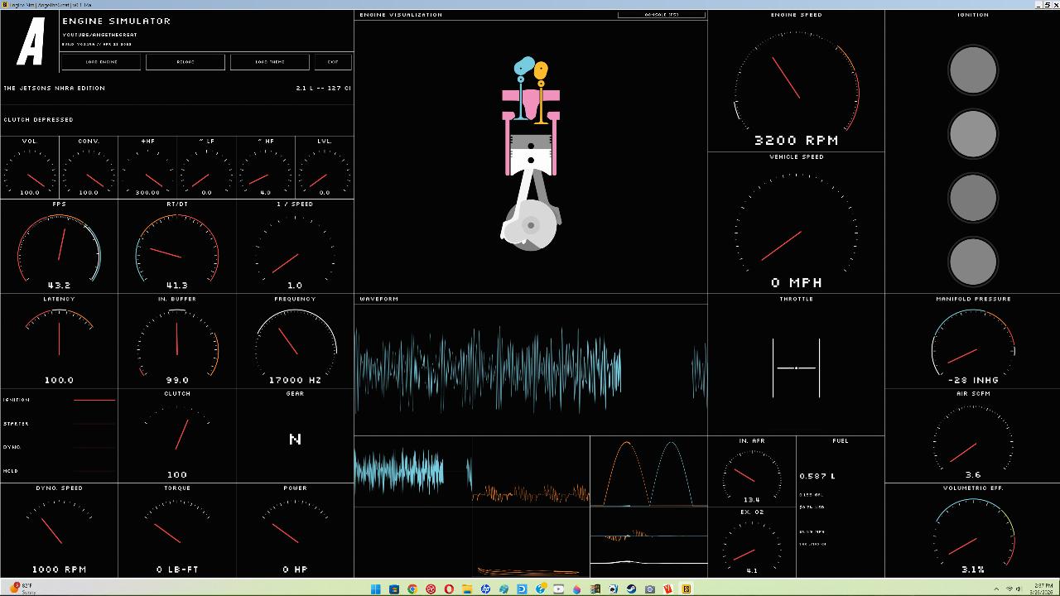The width and height of the screenshot is (1060, 596).
Task: Click the Engine Simulator ES taskbar icon
Action: click(x=686, y=589)
